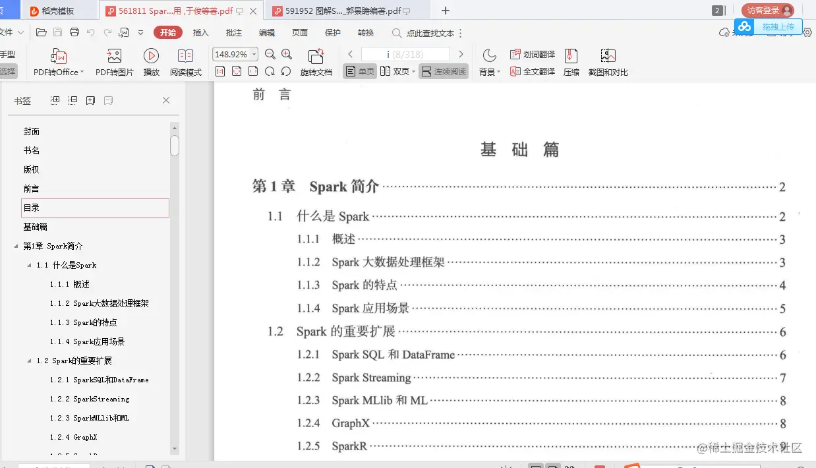Undo the last action
The height and width of the screenshot is (468, 816).
tap(91, 32)
